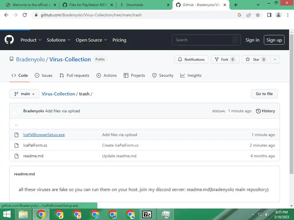Image resolution: width=294 pixels, height=220 pixels.
Task: Open the Actions tab
Action: 107,75
